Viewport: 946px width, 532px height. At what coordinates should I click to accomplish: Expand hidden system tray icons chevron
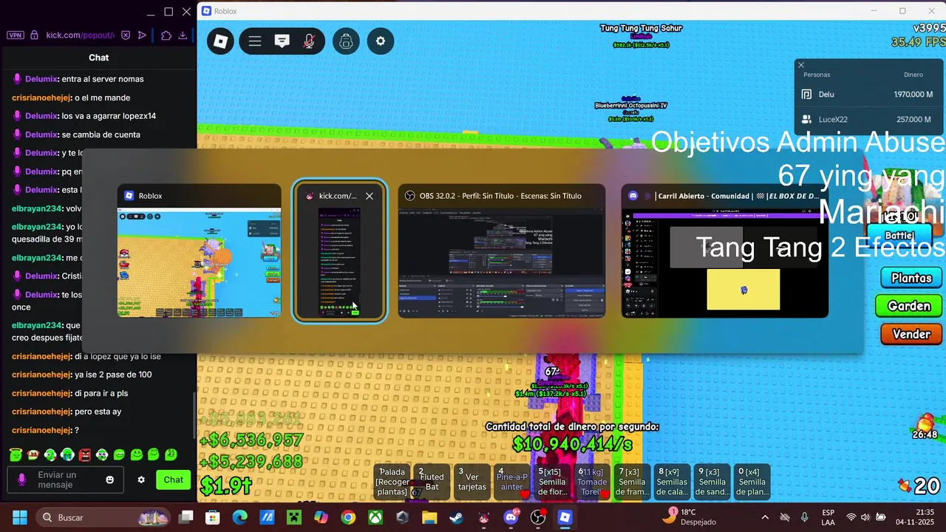pyautogui.click(x=765, y=517)
